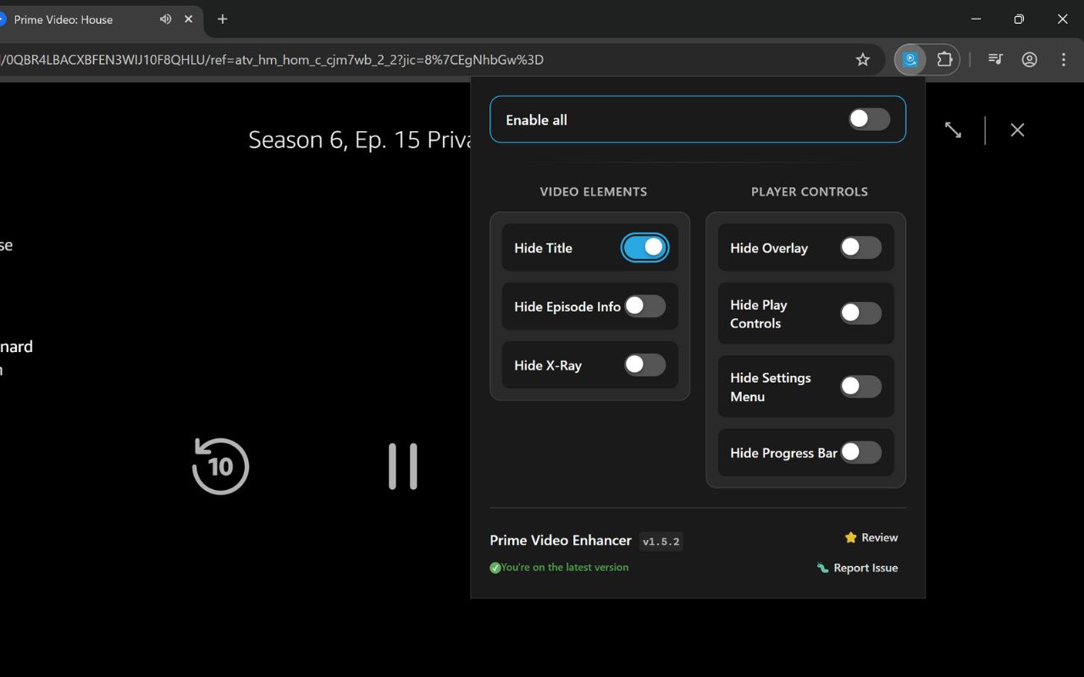Select the Prime Video: House tab
The image size is (1084, 677).
(93, 19)
